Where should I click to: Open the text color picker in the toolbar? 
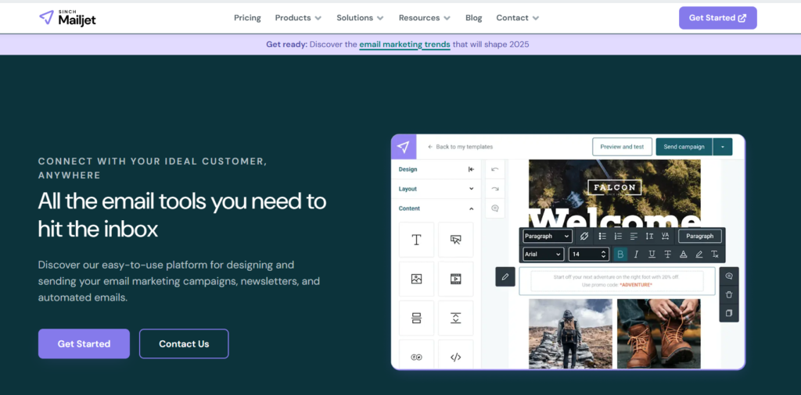[683, 254]
